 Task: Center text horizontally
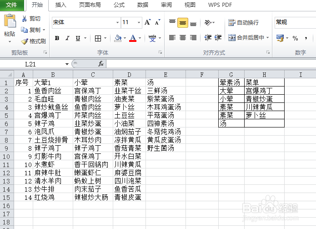183,38
